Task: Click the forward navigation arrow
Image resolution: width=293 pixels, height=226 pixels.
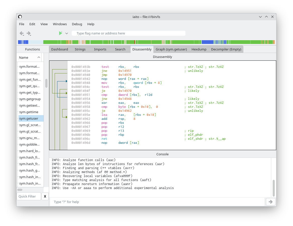Action: pos(29,33)
